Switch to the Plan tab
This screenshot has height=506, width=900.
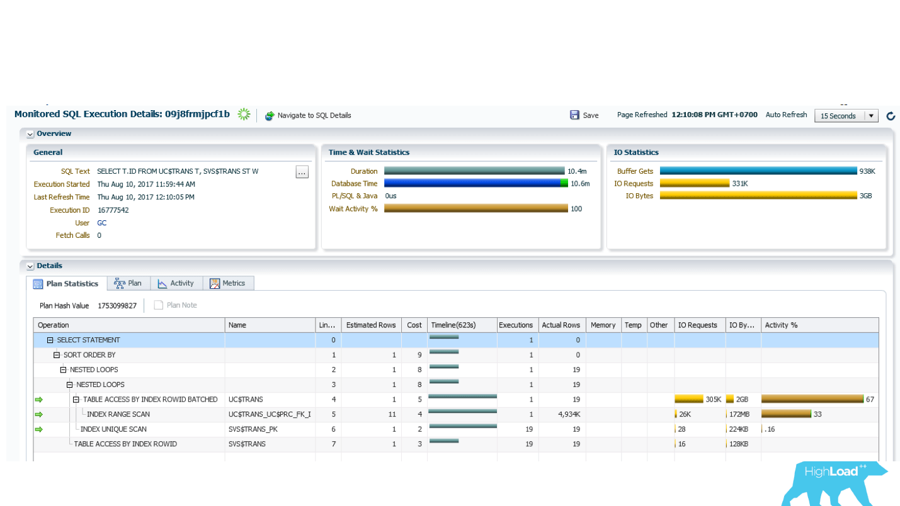(x=128, y=283)
